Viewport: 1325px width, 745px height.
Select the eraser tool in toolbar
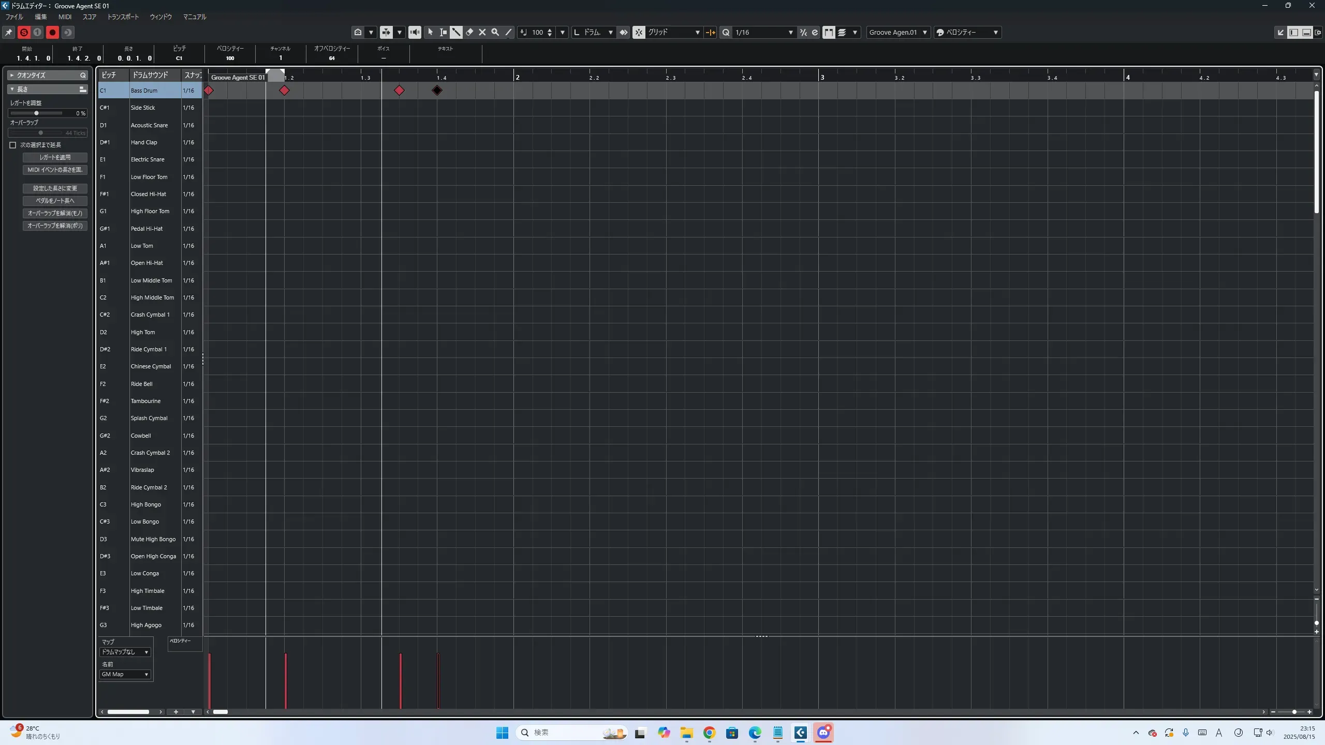pyautogui.click(x=469, y=32)
